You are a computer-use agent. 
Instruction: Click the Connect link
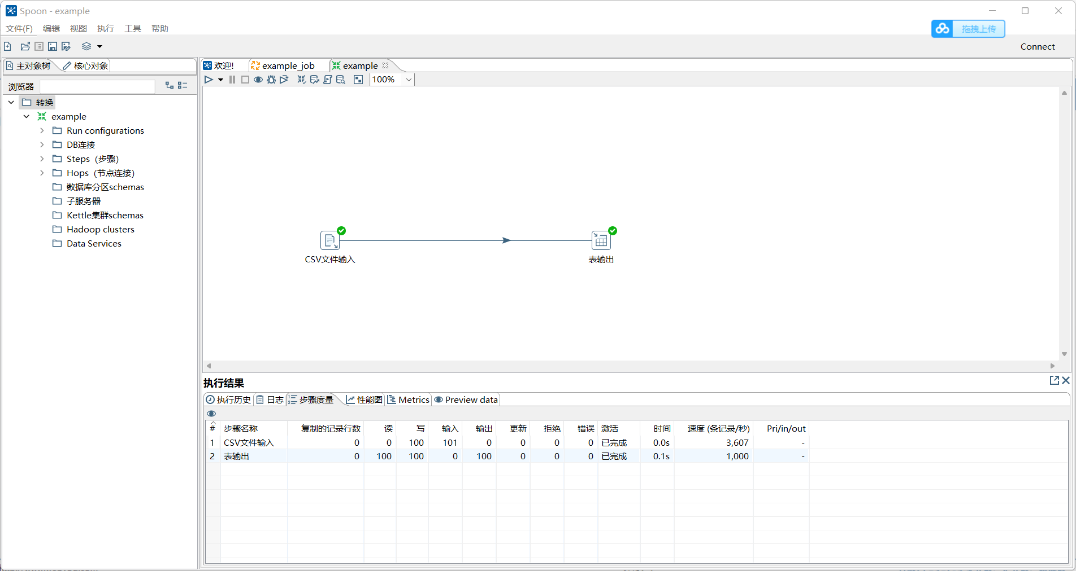coord(1038,47)
